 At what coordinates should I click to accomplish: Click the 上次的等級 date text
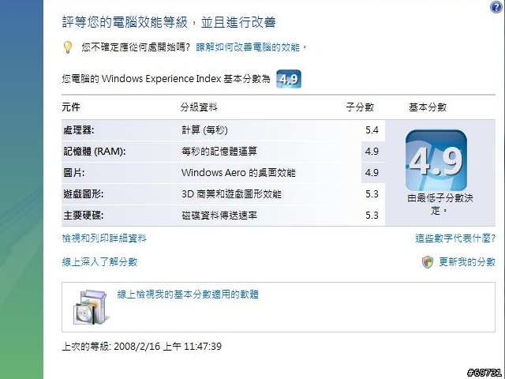[142, 347]
